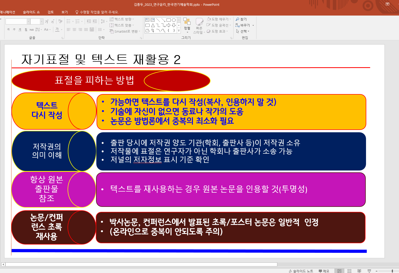Increase list indent level
Screen dimensions: 399x273
(x=95, y=21)
